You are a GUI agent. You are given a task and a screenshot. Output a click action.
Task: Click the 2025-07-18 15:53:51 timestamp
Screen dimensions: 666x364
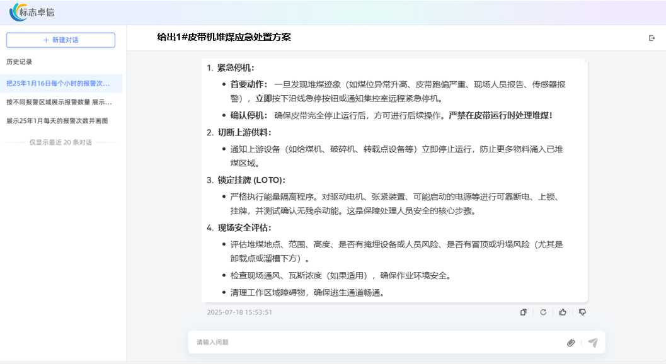239,312
